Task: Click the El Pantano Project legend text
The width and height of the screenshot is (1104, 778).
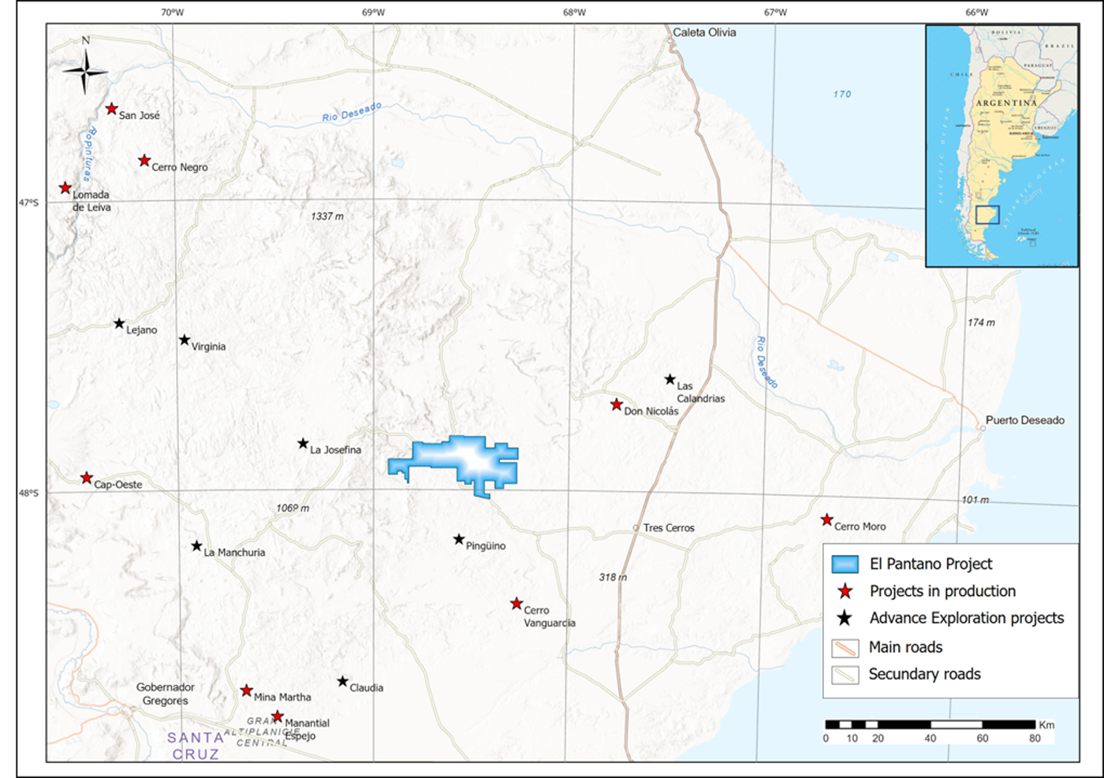Action: (x=931, y=564)
